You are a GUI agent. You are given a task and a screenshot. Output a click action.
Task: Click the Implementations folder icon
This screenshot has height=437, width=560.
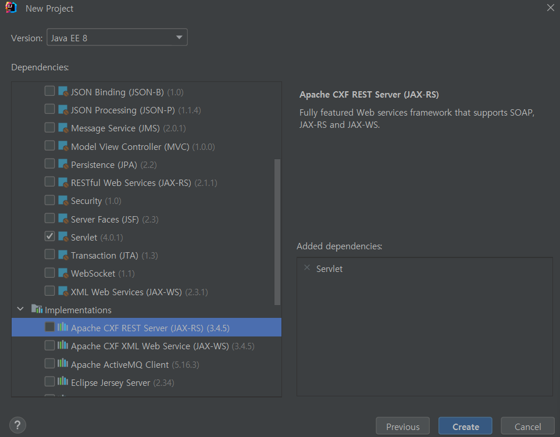click(x=37, y=309)
